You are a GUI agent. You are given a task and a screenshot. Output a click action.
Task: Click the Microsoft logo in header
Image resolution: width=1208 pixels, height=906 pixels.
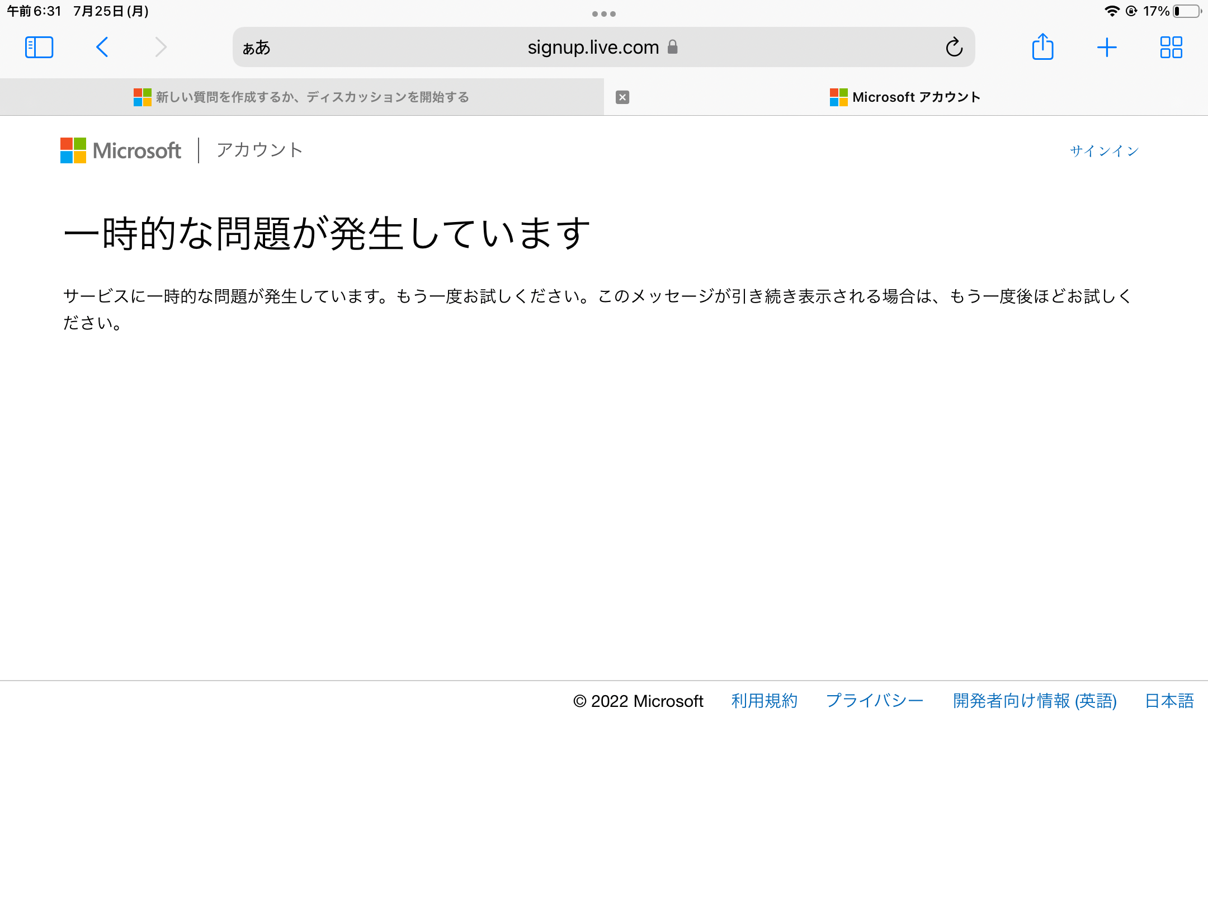(121, 150)
